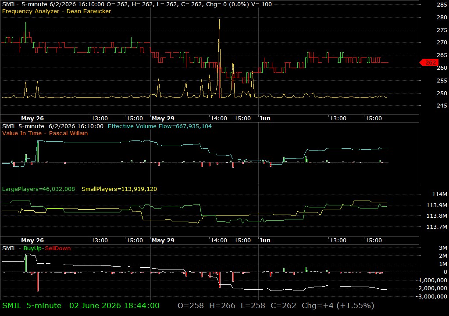Click the Jun date label in top axis

pos(265,118)
